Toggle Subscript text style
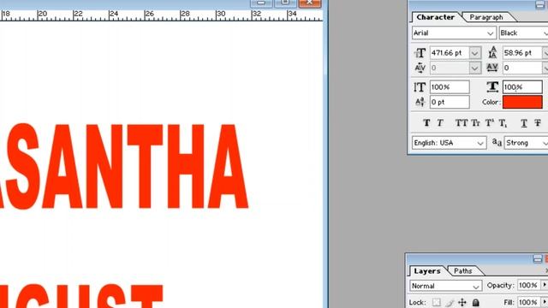Viewport: 548px width, 308px height. pyautogui.click(x=503, y=123)
